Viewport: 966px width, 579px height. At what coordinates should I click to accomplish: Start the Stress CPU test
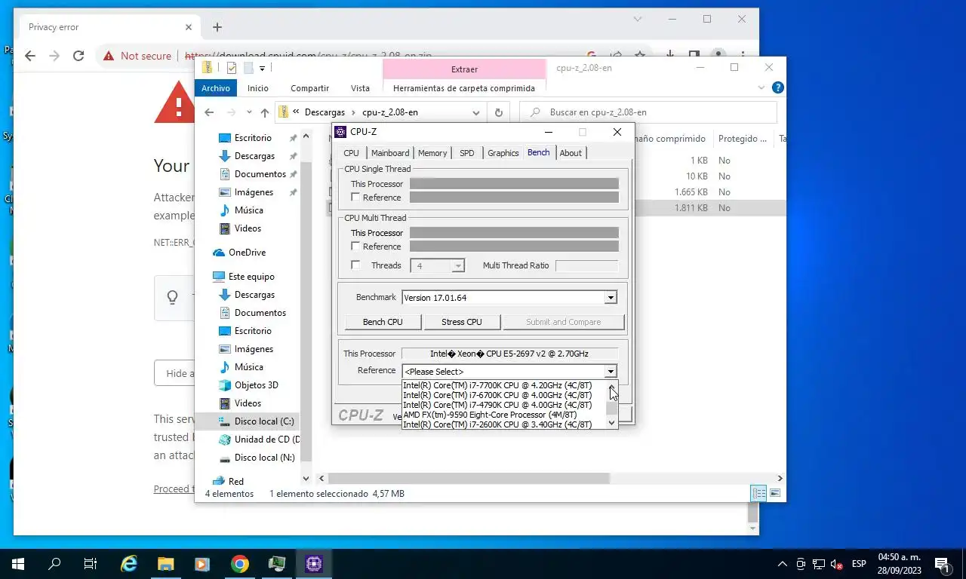(x=462, y=322)
